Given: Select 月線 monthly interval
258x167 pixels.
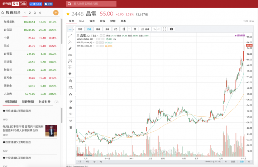Looking at the screenshot, I should pyautogui.click(x=107, y=29).
